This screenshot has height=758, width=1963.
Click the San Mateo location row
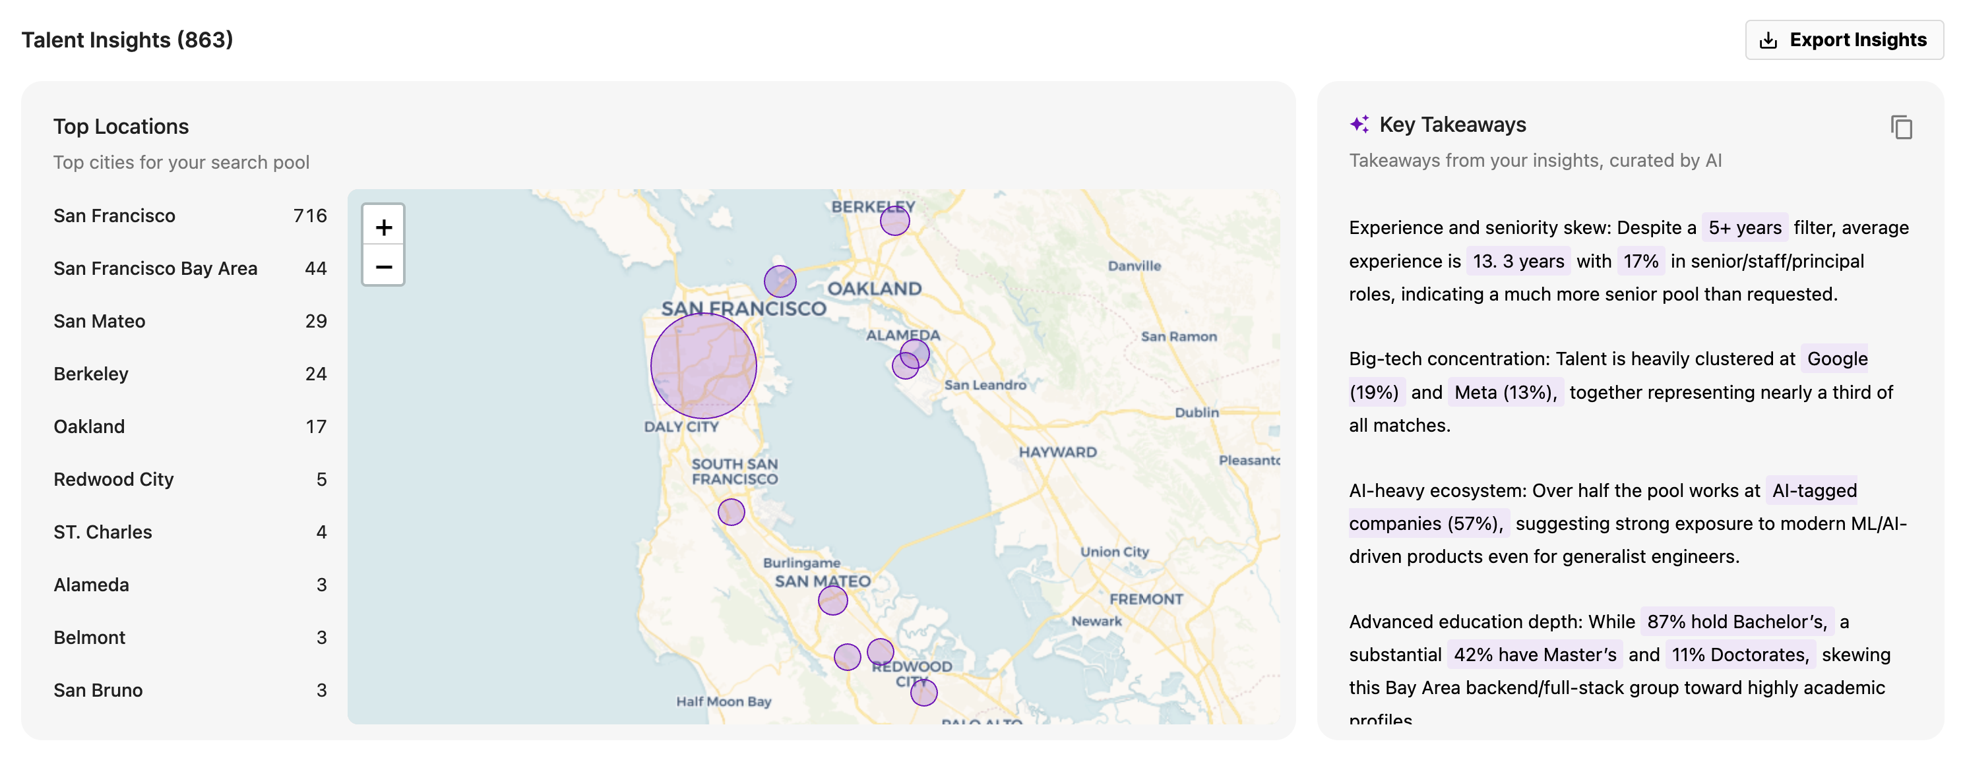point(190,321)
